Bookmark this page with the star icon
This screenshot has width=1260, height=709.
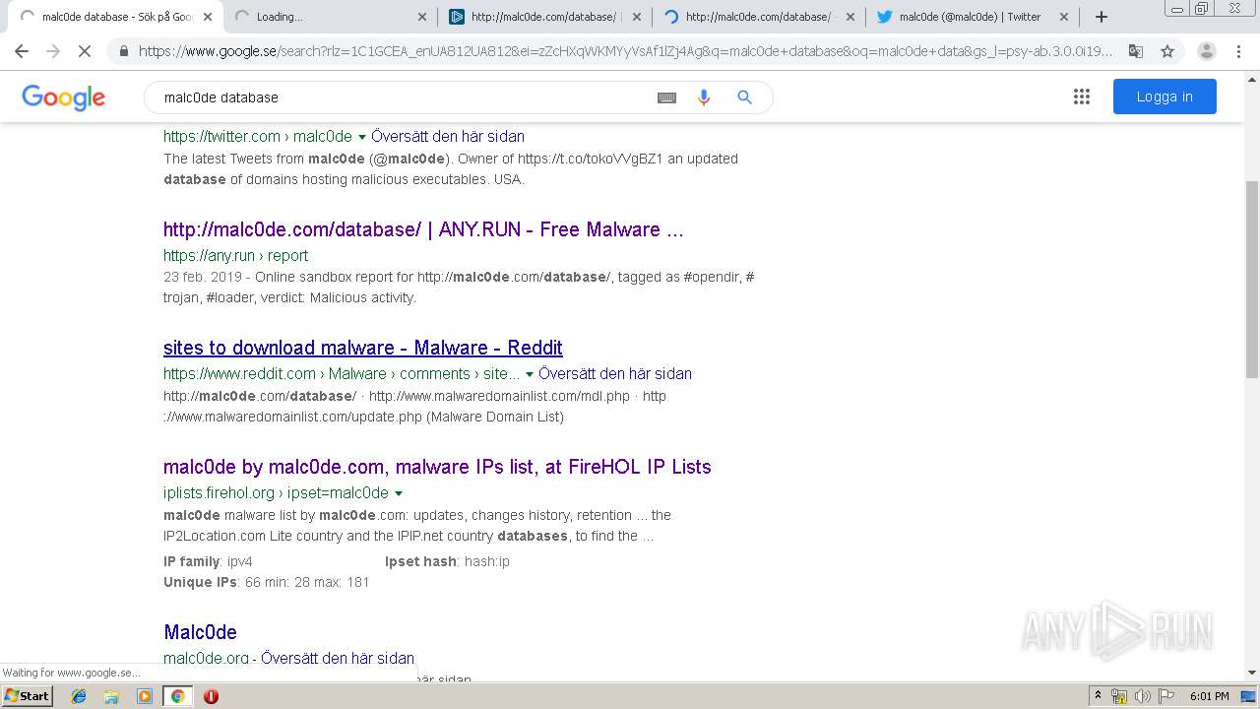coord(1167,51)
